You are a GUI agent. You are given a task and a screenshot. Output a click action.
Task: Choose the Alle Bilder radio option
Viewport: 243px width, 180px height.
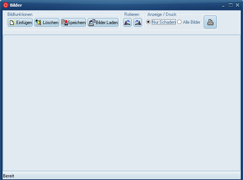(179, 22)
